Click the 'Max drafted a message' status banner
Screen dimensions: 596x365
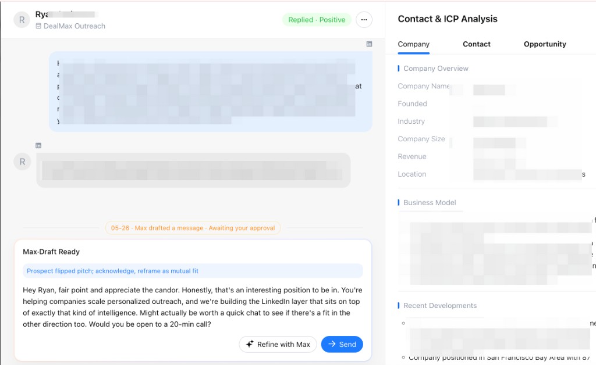click(193, 228)
